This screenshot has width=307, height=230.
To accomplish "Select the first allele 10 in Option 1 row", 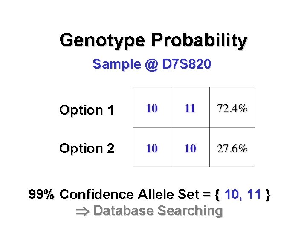I will (152, 109).
